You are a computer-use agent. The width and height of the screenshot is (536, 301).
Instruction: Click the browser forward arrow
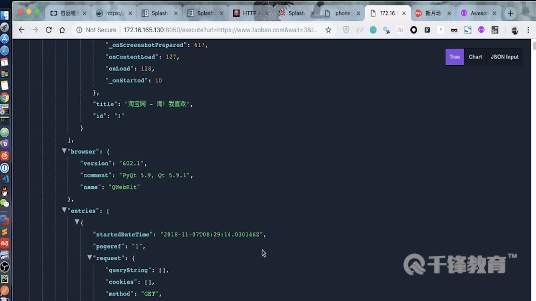point(35,30)
